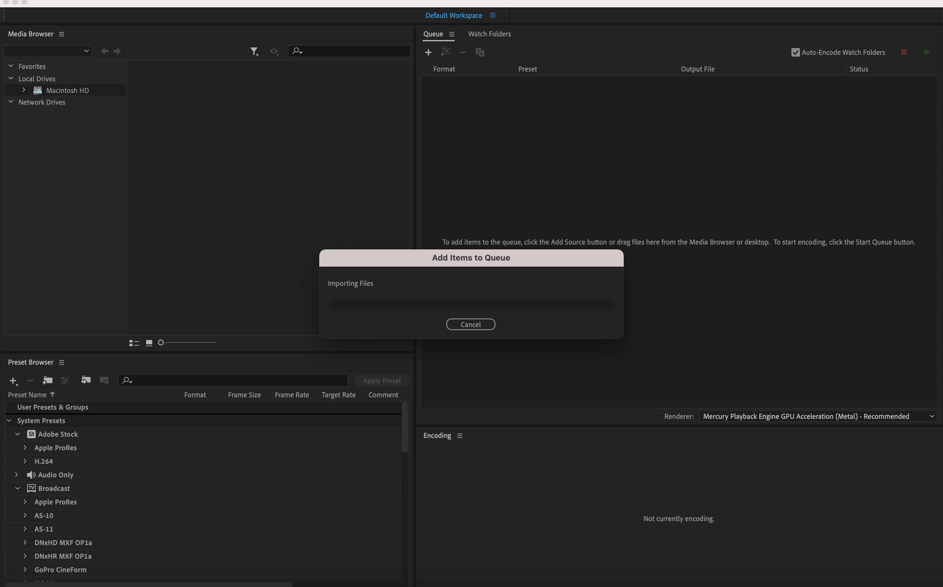Collapse the Broadcast preset group
Screen dimensions: 943x587
[x=18, y=488]
